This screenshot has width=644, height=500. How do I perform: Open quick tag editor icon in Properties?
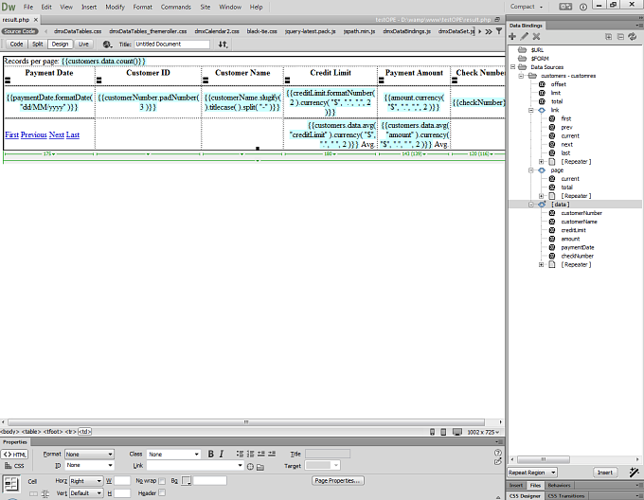(498, 462)
